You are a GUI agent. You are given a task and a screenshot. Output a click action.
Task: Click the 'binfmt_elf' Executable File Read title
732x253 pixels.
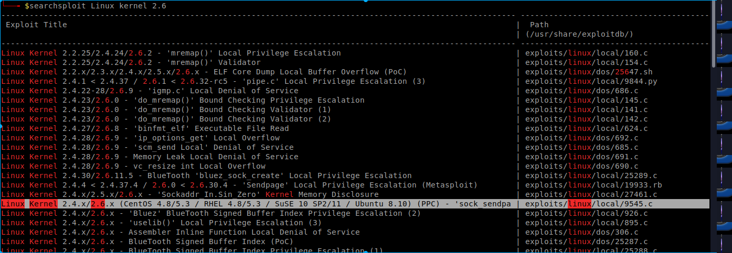pos(145,128)
